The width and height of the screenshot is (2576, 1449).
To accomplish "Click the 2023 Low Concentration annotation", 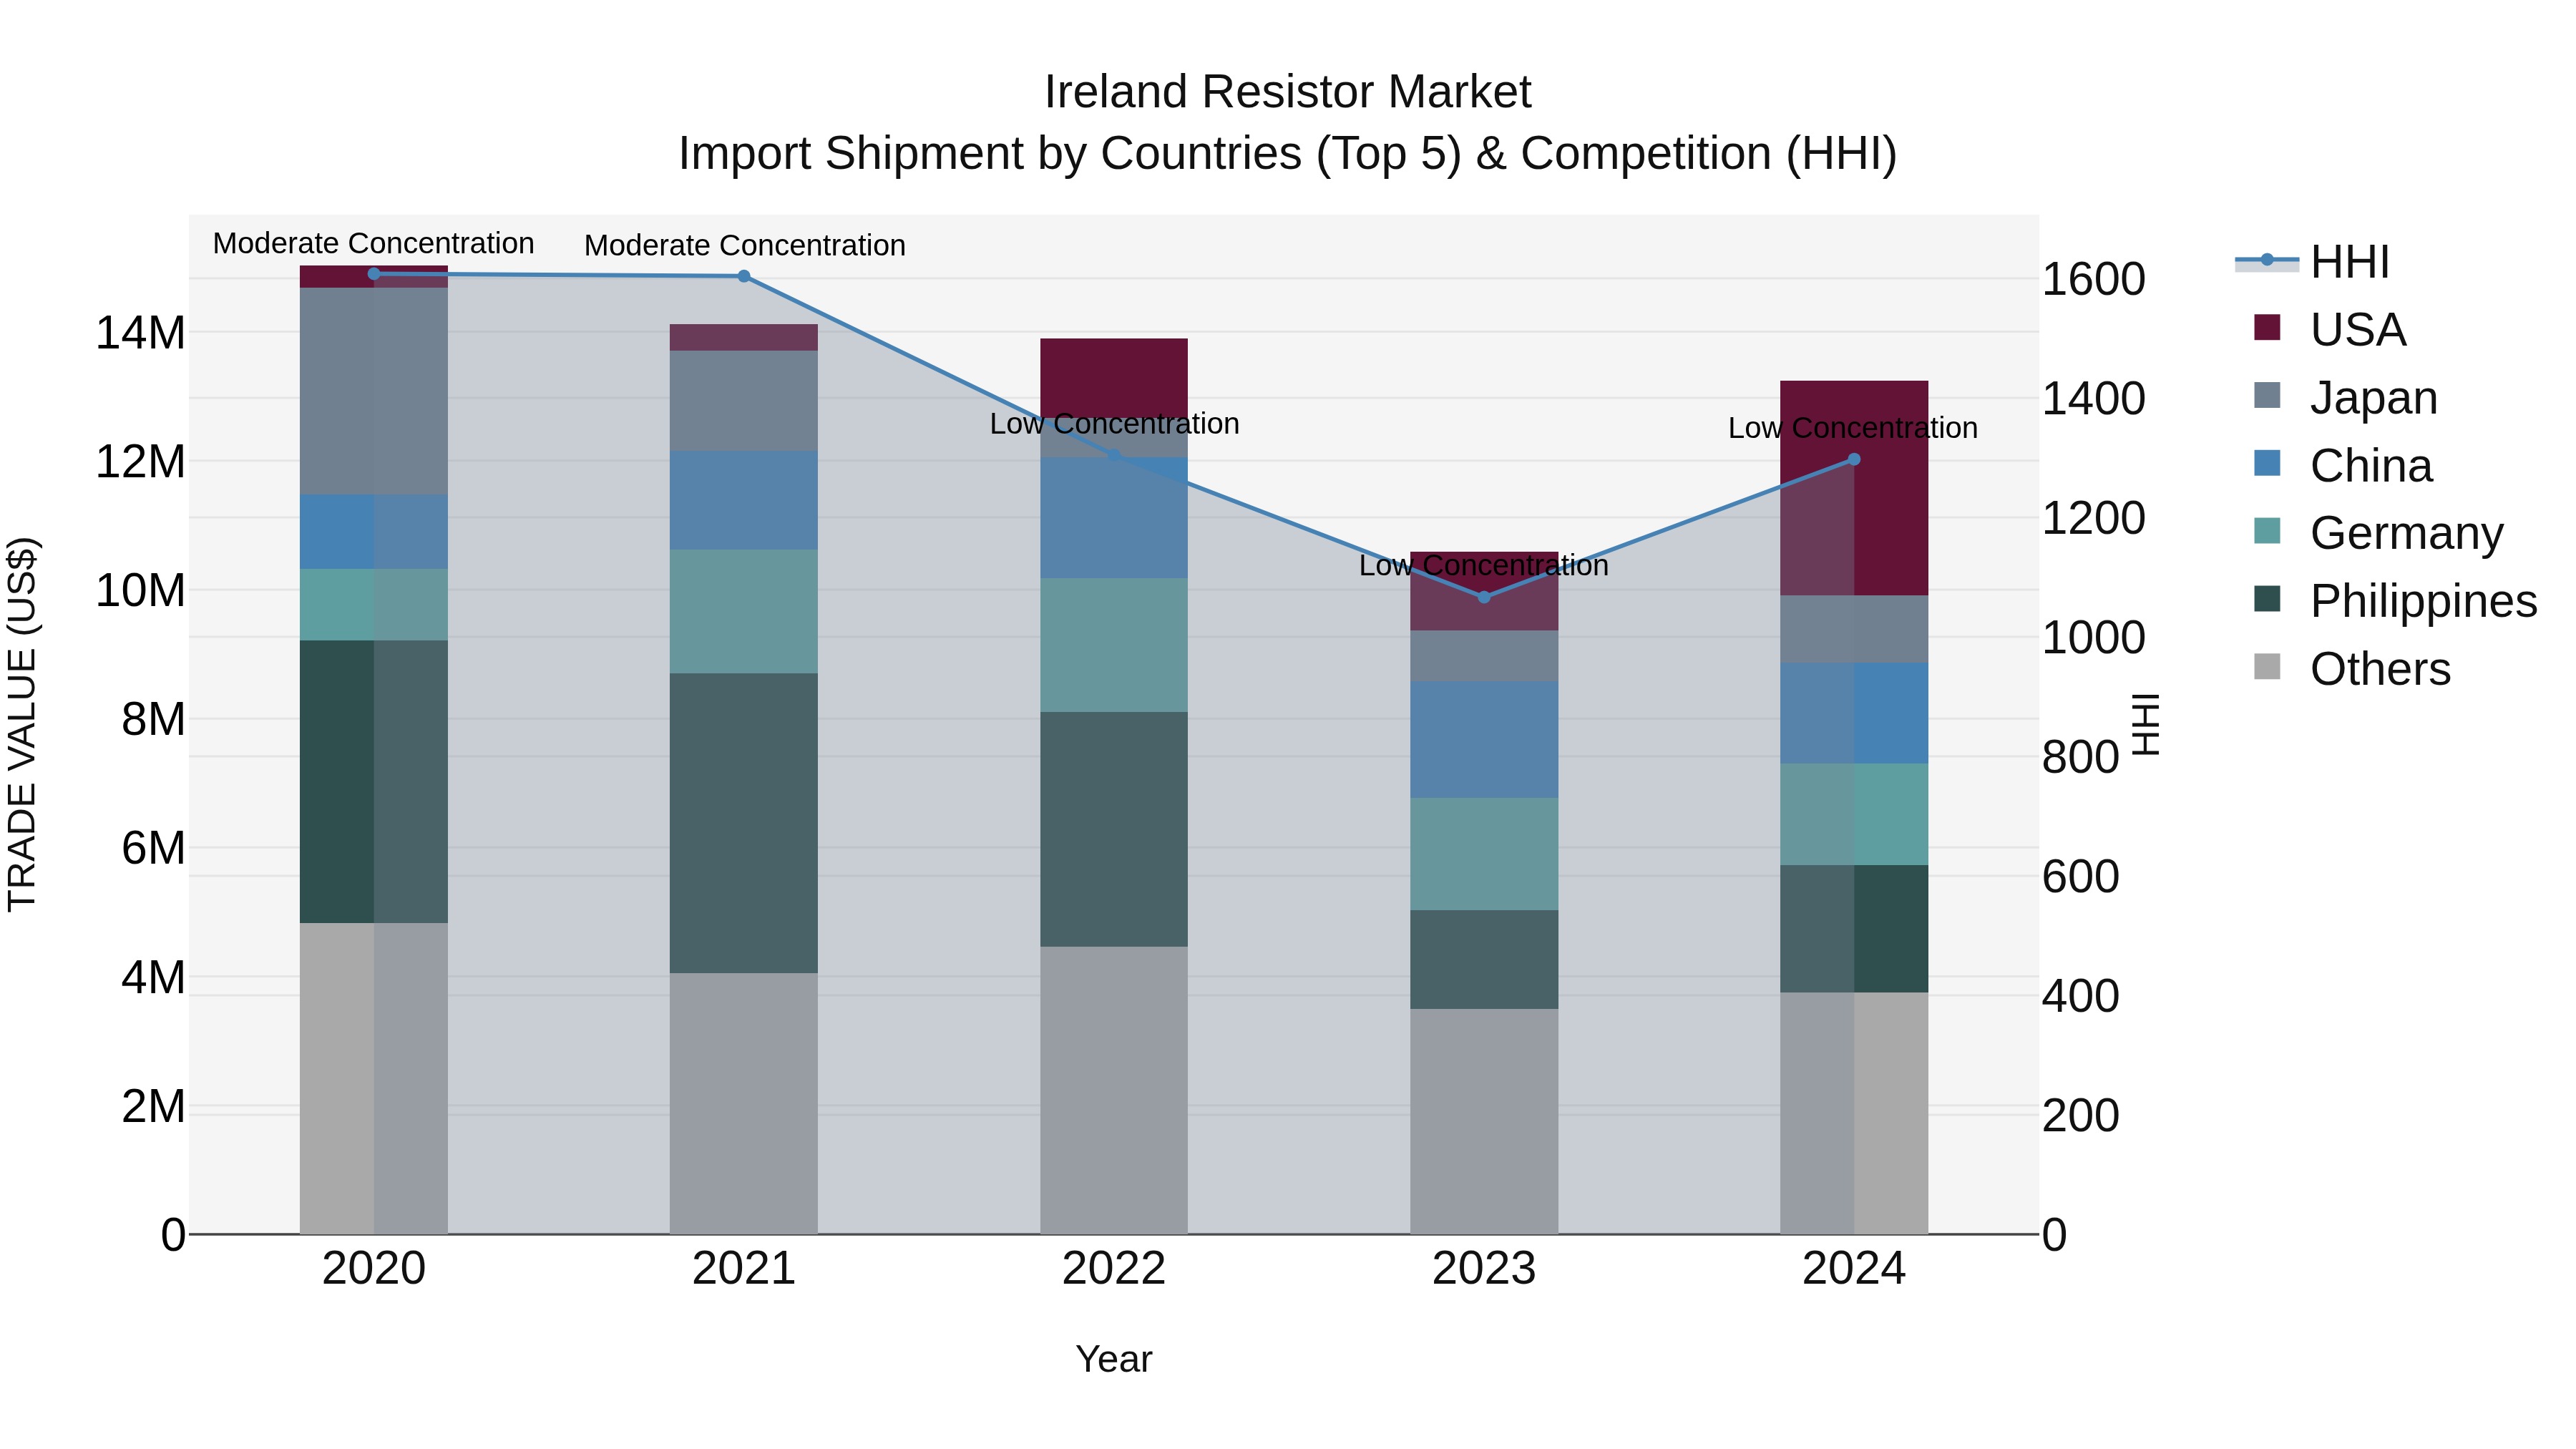I will 1484,566.
